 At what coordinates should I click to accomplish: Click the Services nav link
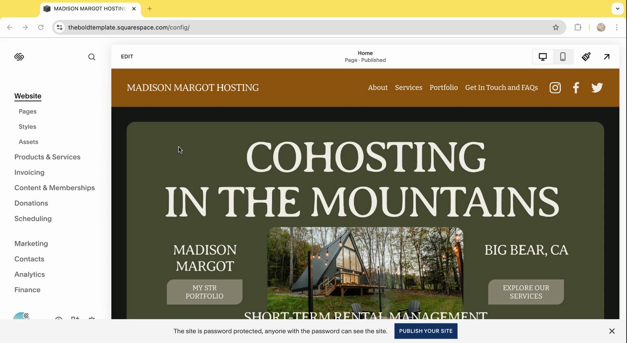(408, 88)
